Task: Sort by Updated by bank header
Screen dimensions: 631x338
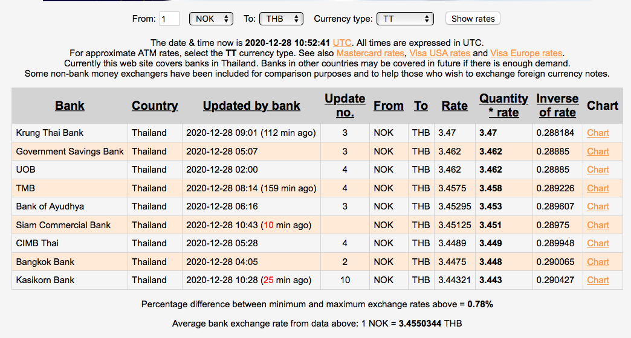Action: [x=251, y=106]
